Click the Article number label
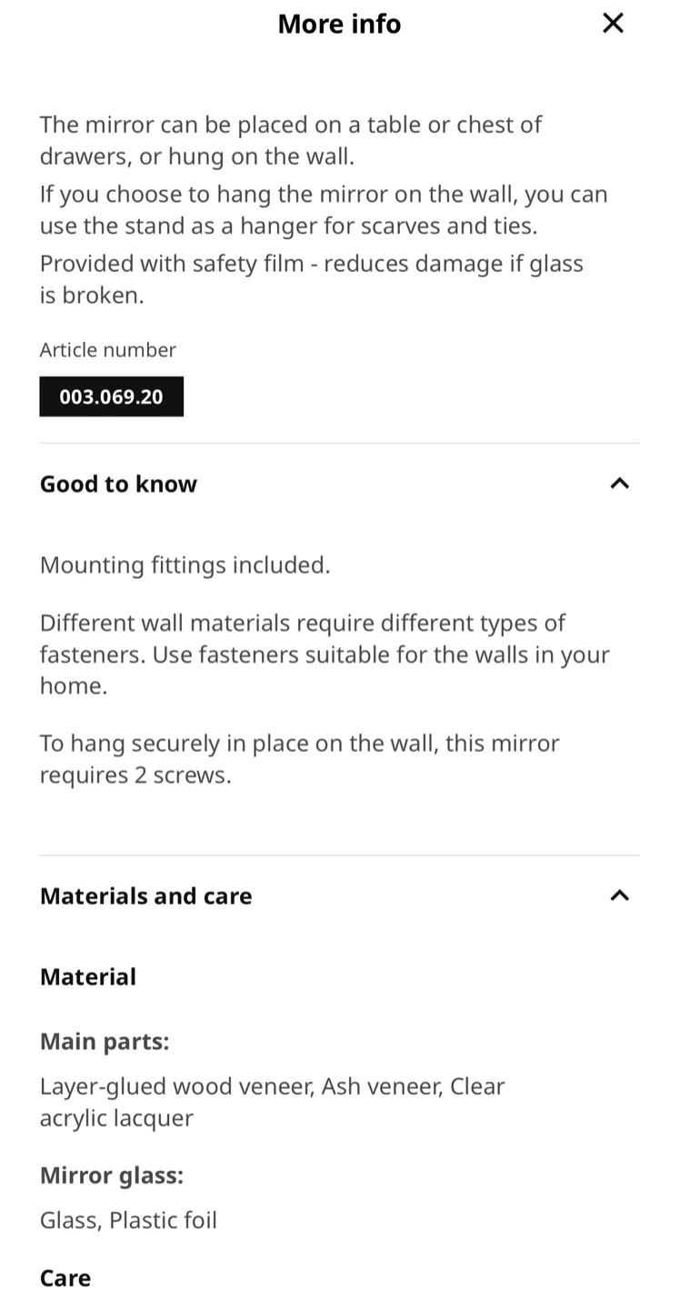This screenshot has width=679, height=1309. coord(107,350)
